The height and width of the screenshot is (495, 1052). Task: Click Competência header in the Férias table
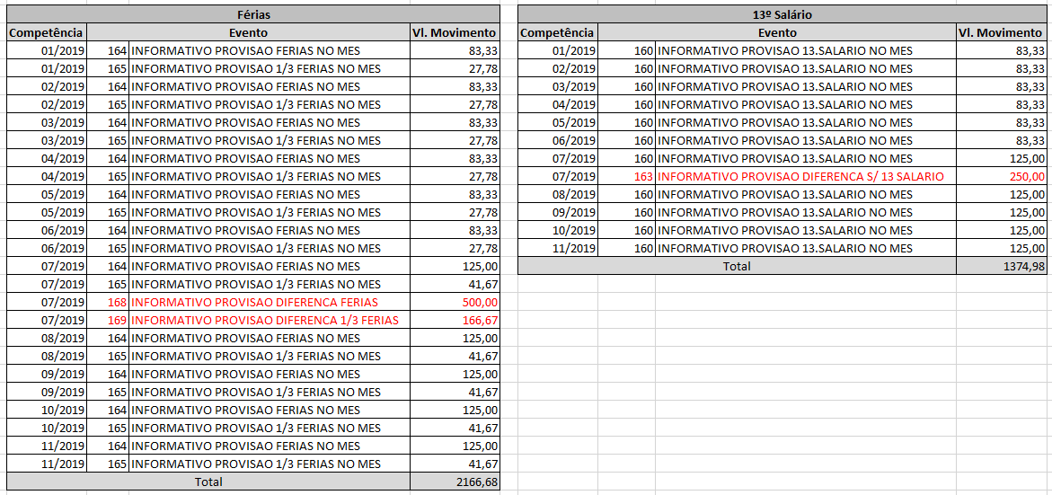[x=46, y=32]
